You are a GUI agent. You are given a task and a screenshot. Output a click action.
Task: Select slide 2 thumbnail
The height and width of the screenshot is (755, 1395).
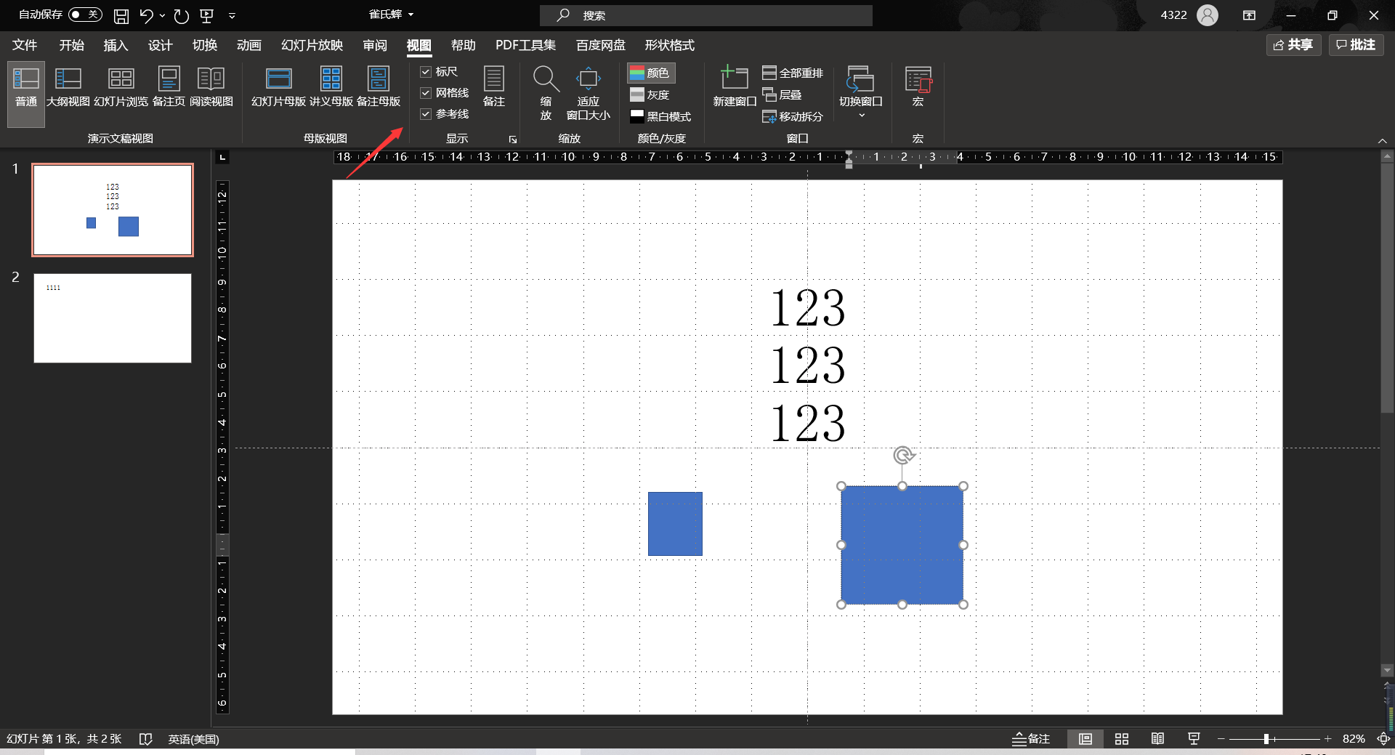(x=113, y=318)
